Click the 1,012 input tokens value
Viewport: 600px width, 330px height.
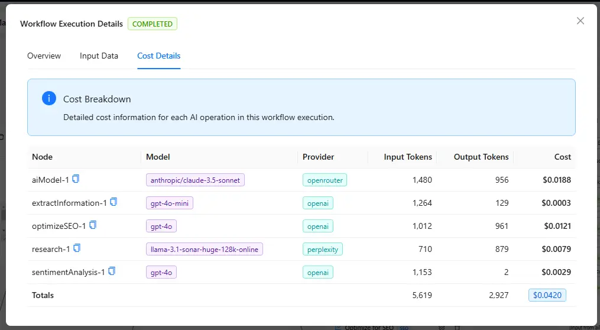[x=422, y=227]
